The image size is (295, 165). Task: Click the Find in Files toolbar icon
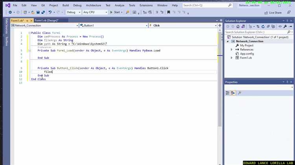pyautogui.click(x=127, y=12)
